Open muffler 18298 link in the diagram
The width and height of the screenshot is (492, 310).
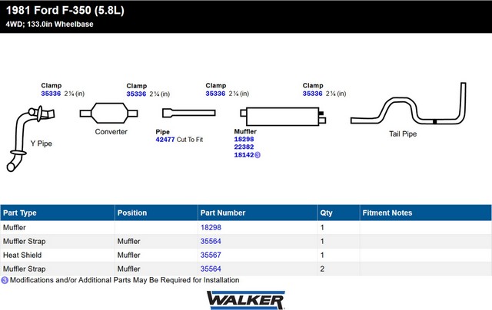[x=244, y=140]
